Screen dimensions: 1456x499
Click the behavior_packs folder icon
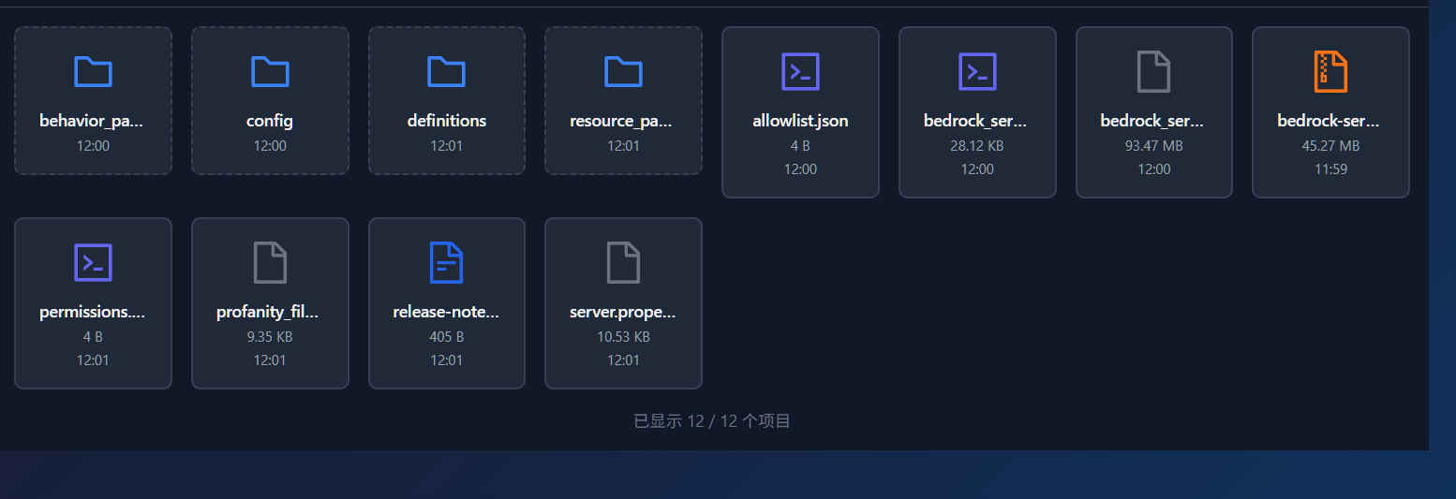(93, 72)
